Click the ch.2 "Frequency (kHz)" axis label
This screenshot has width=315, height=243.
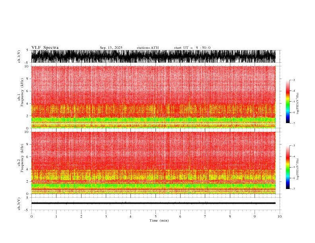coord(22,158)
